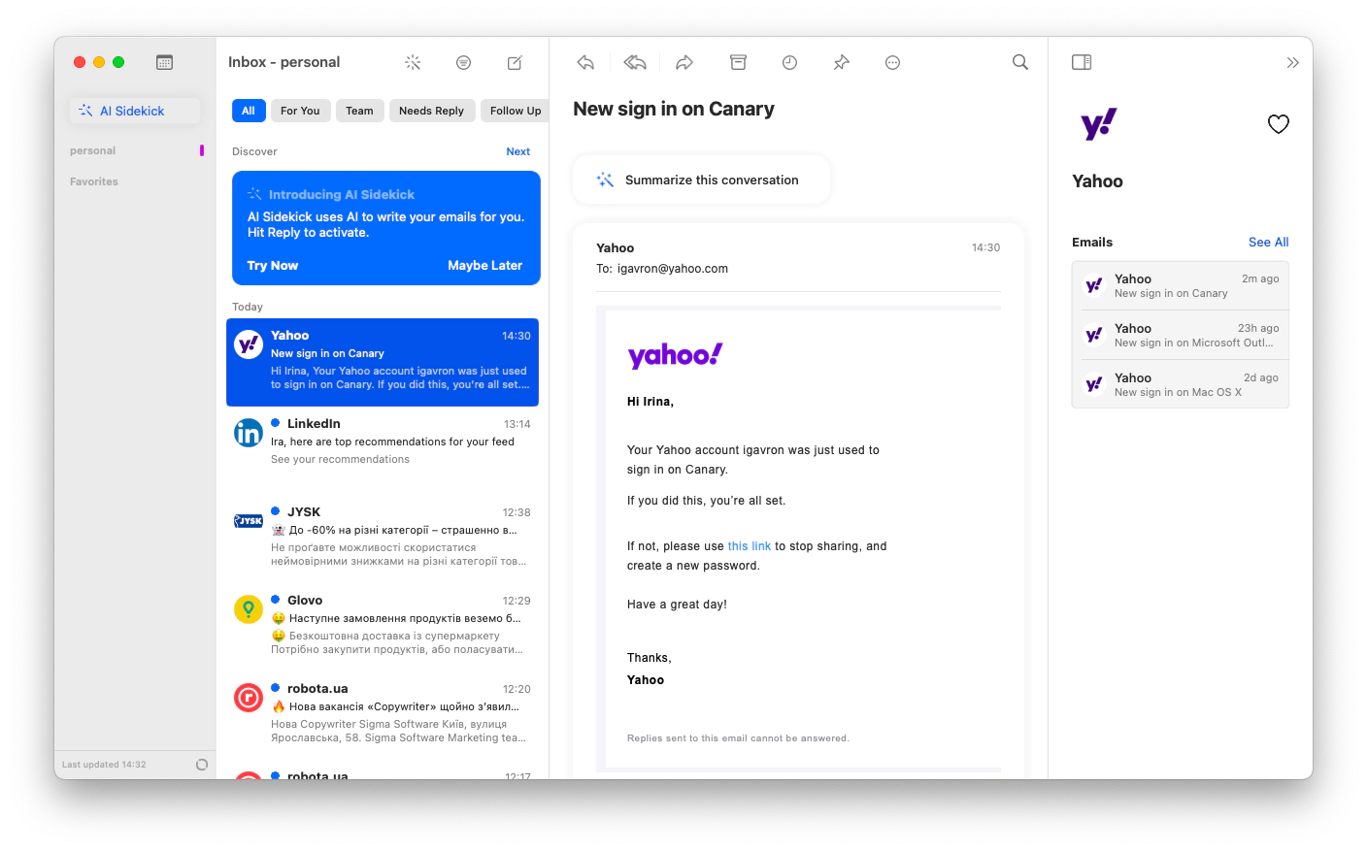This screenshot has height=851, width=1367.
Task: Click Next in the Discover section
Action: click(x=518, y=151)
